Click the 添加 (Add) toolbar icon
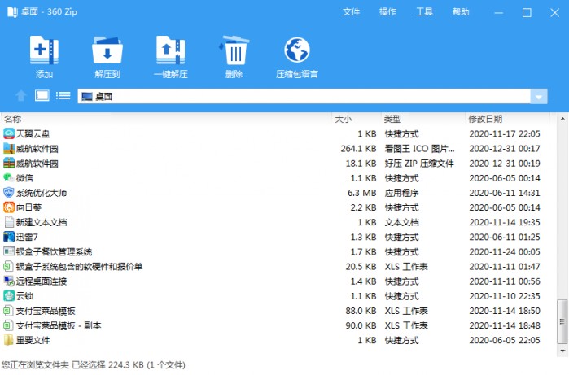569x375 pixels. pyautogui.click(x=44, y=50)
